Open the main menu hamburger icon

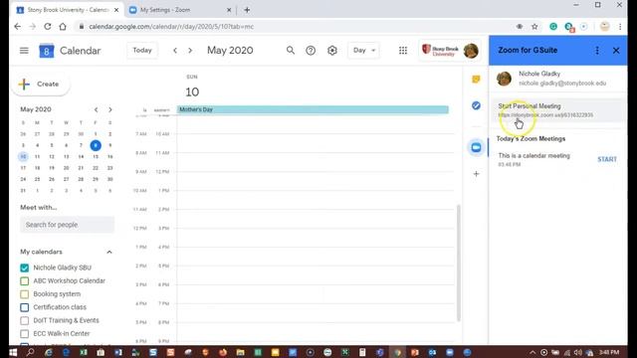pyautogui.click(x=24, y=51)
